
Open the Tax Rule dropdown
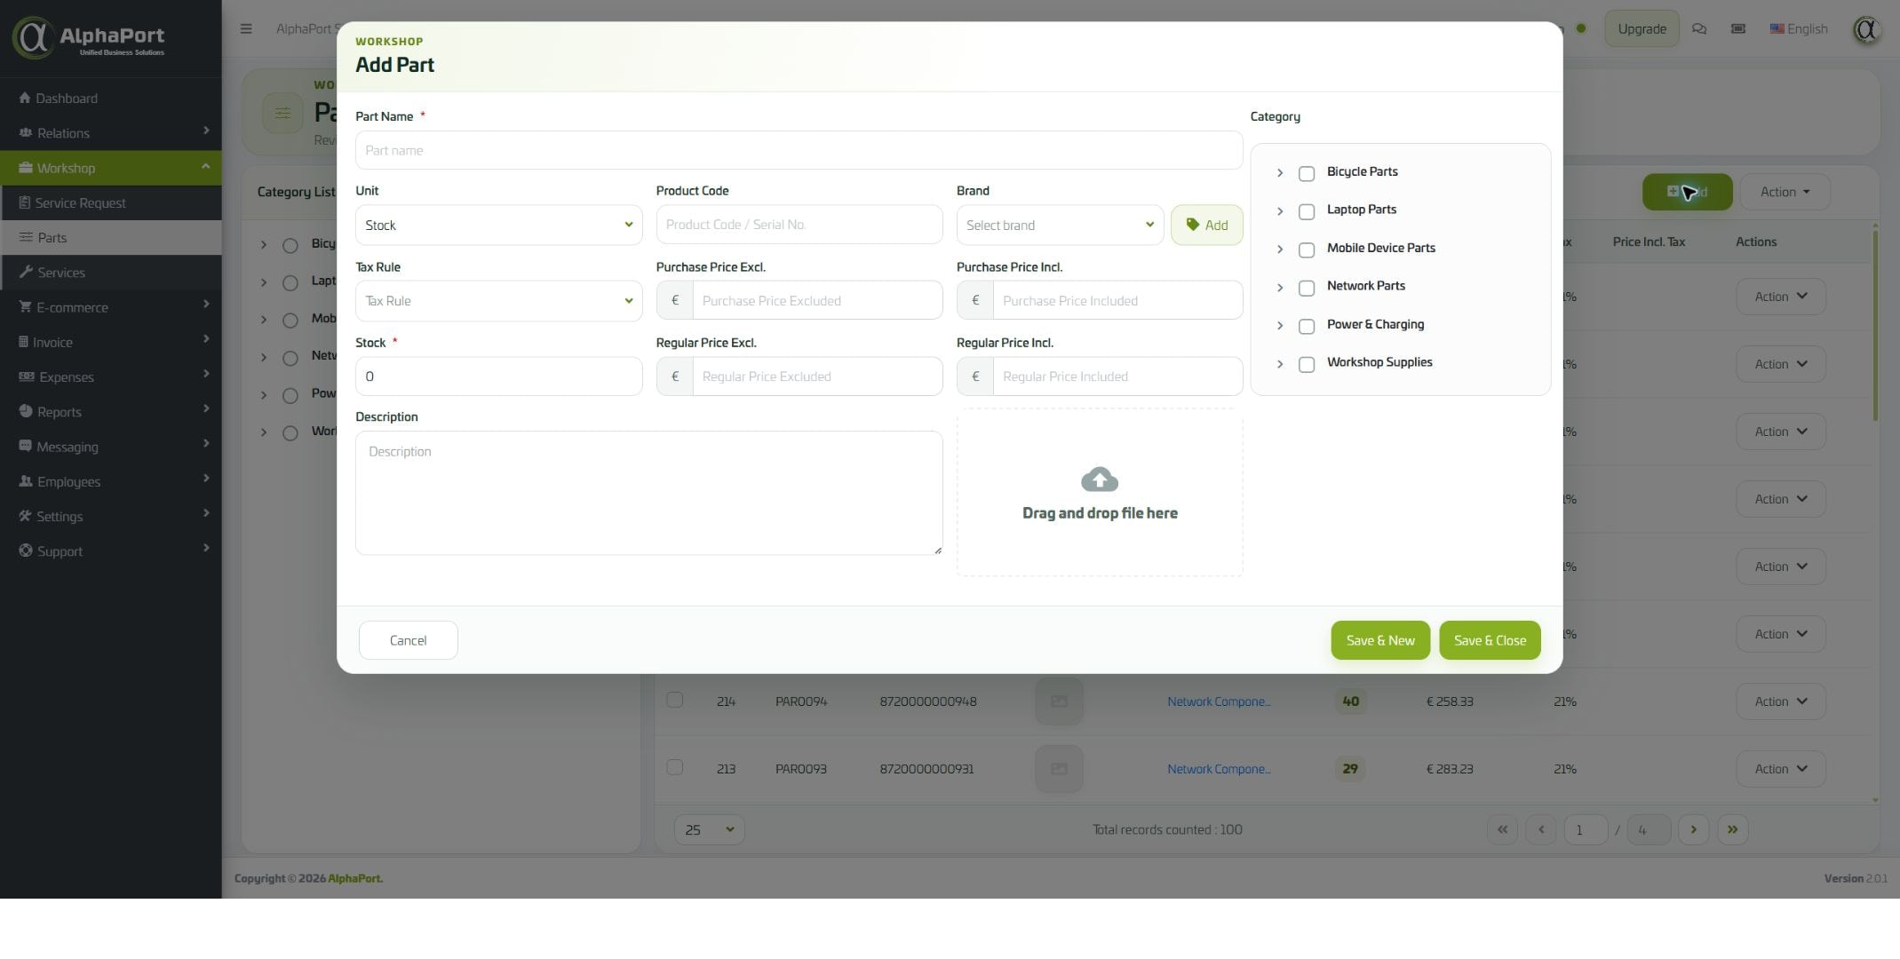(x=498, y=300)
